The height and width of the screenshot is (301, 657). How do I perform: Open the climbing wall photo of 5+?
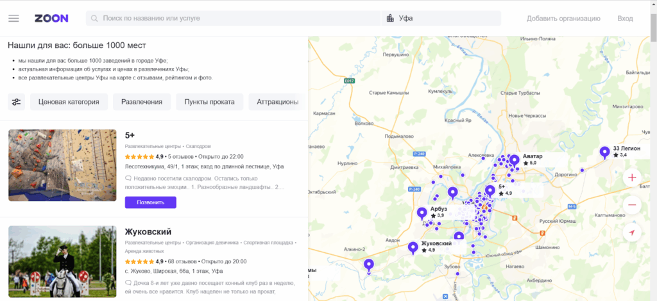pos(62,165)
